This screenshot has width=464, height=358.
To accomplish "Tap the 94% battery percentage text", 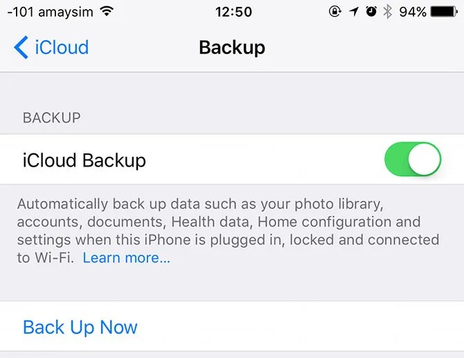I will [x=413, y=12].
